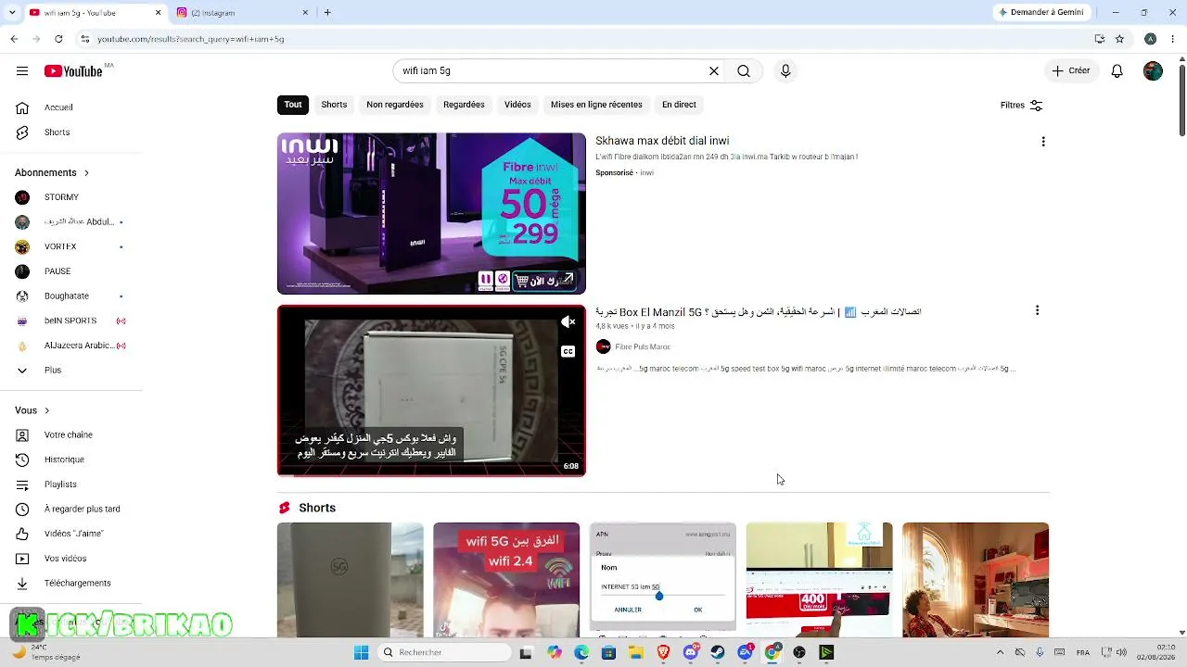
Task: Open the beIN SPORTS subscription
Action: coord(70,321)
